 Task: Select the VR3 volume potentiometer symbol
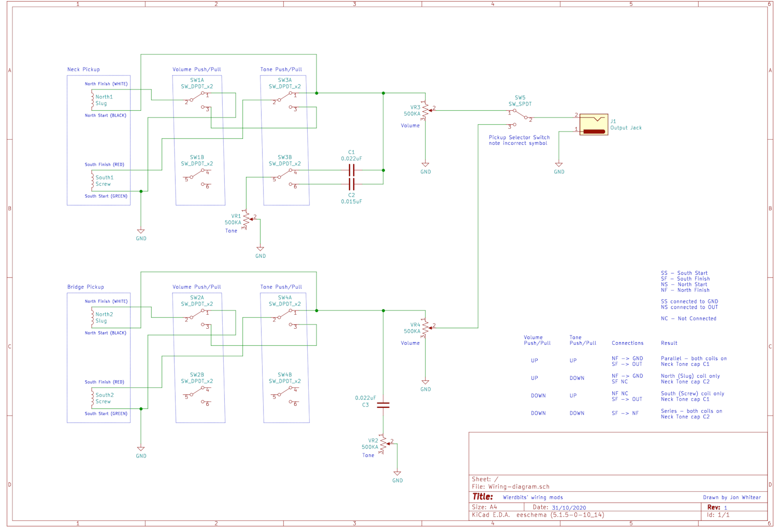(425, 110)
